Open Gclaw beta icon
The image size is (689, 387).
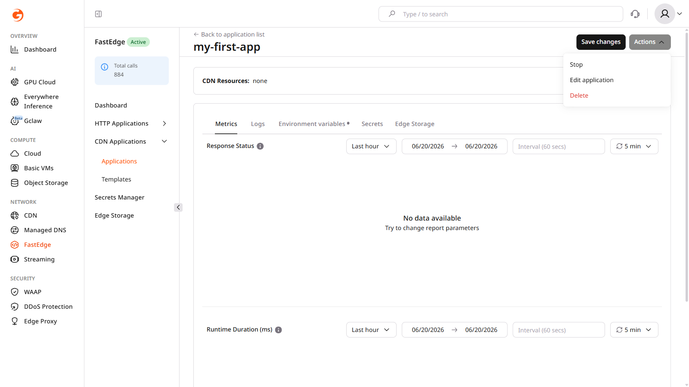coord(15,121)
